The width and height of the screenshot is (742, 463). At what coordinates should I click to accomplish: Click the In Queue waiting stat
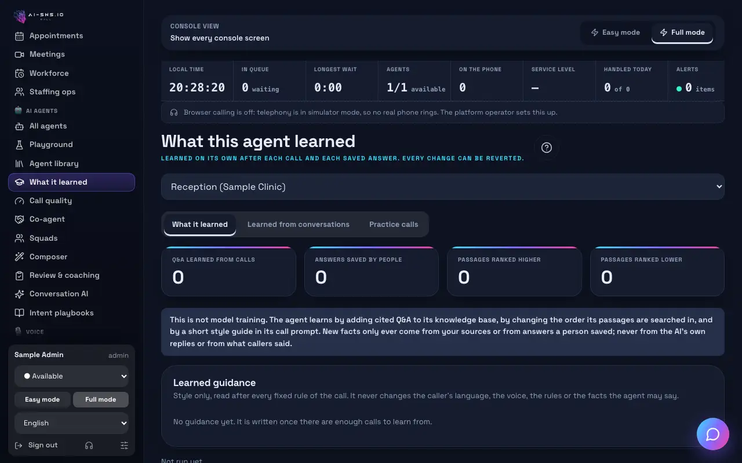click(270, 81)
